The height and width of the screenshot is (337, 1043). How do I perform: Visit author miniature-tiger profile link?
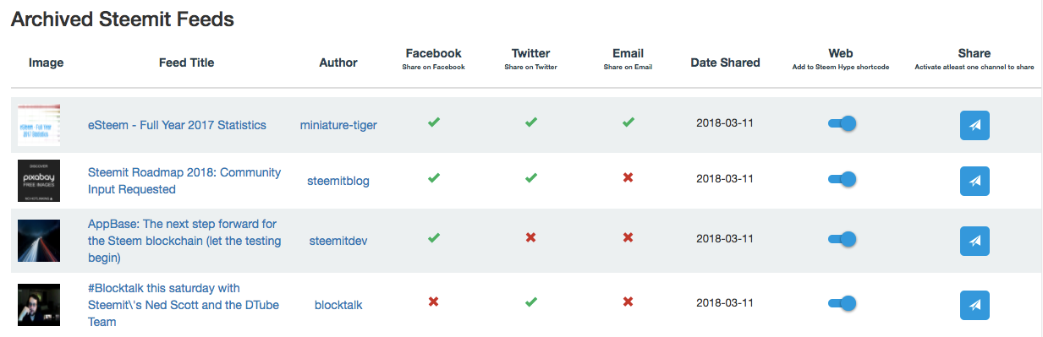pyautogui.click(x=338, y=125)
